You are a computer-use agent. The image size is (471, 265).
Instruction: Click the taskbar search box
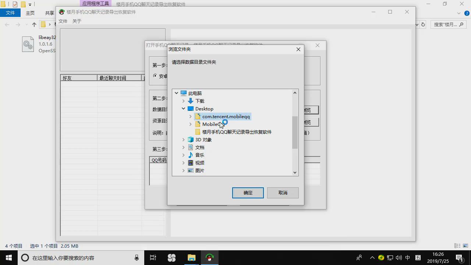point(81,258)
